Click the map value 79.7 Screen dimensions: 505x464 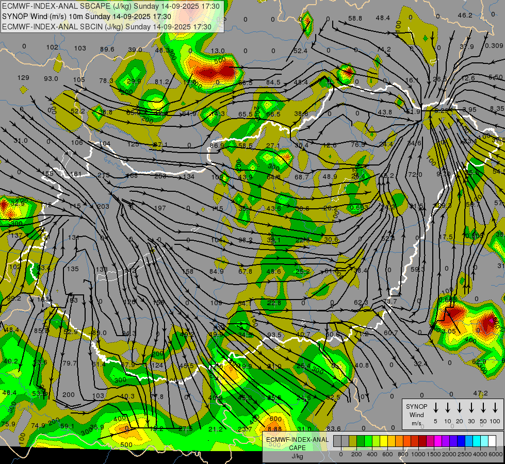pos(70,363)
